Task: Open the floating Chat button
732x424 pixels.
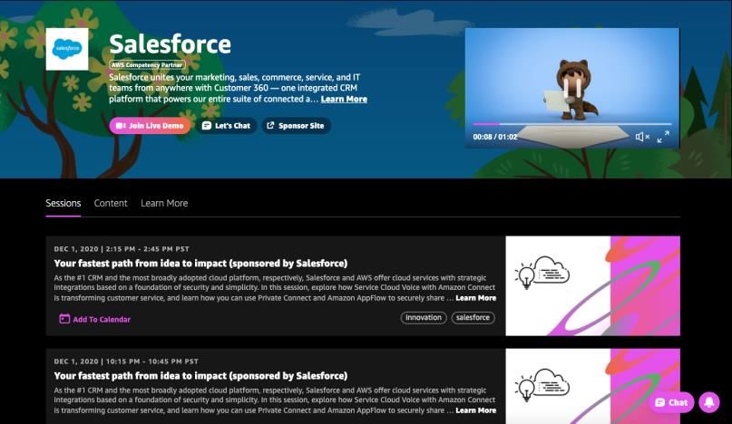Action: [x=671, y=402]
